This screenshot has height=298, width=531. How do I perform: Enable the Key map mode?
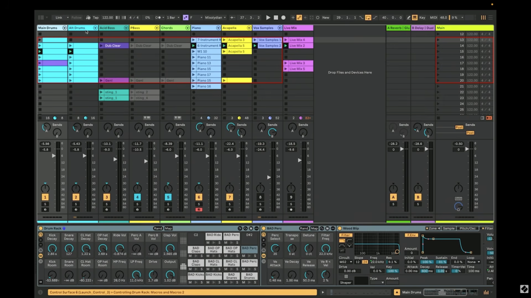(x=422, y=18)
